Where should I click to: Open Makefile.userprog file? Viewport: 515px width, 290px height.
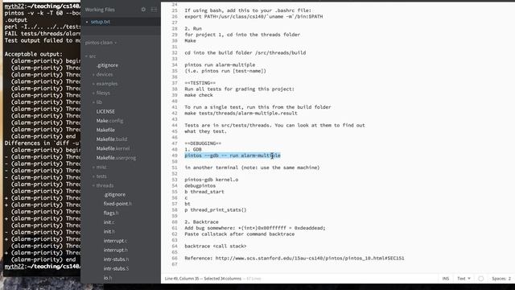pyautogui.click(x=116, y=158)
